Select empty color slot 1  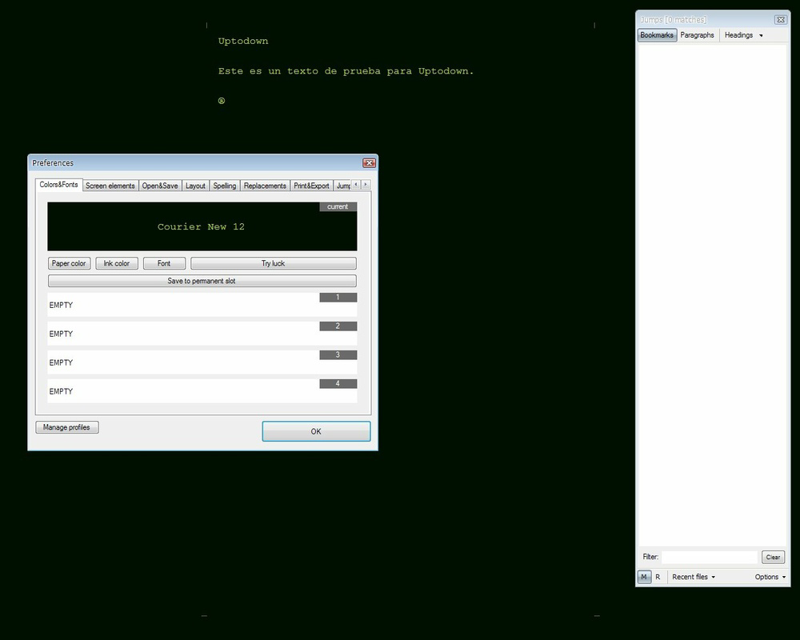(x=202, y=305)
